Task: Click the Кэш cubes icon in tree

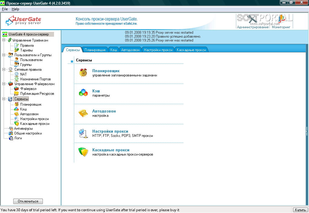Action: (x=17, y=109)
